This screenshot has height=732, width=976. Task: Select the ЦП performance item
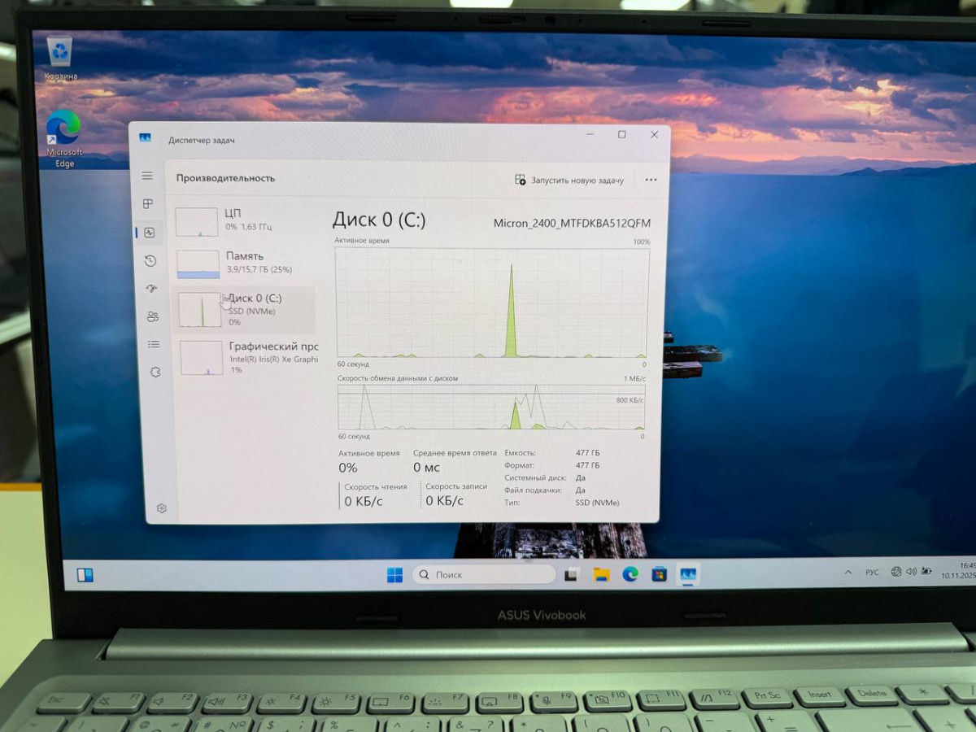(244, 220)
